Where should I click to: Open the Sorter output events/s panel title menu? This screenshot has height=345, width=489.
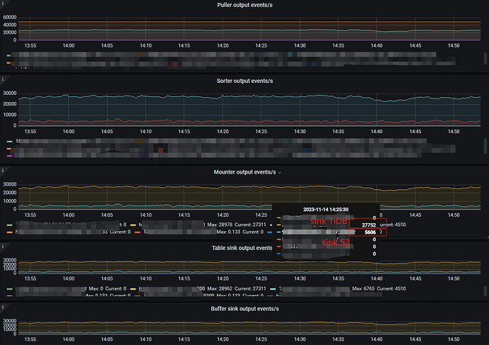tap(244, 81)
